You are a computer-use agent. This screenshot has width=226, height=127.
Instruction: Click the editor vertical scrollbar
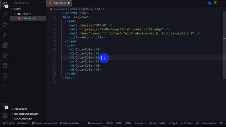[225, 45]
